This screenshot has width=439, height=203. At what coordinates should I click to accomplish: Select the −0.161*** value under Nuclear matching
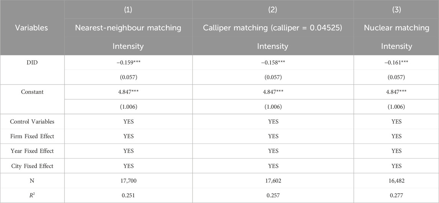tap(396, 62)
